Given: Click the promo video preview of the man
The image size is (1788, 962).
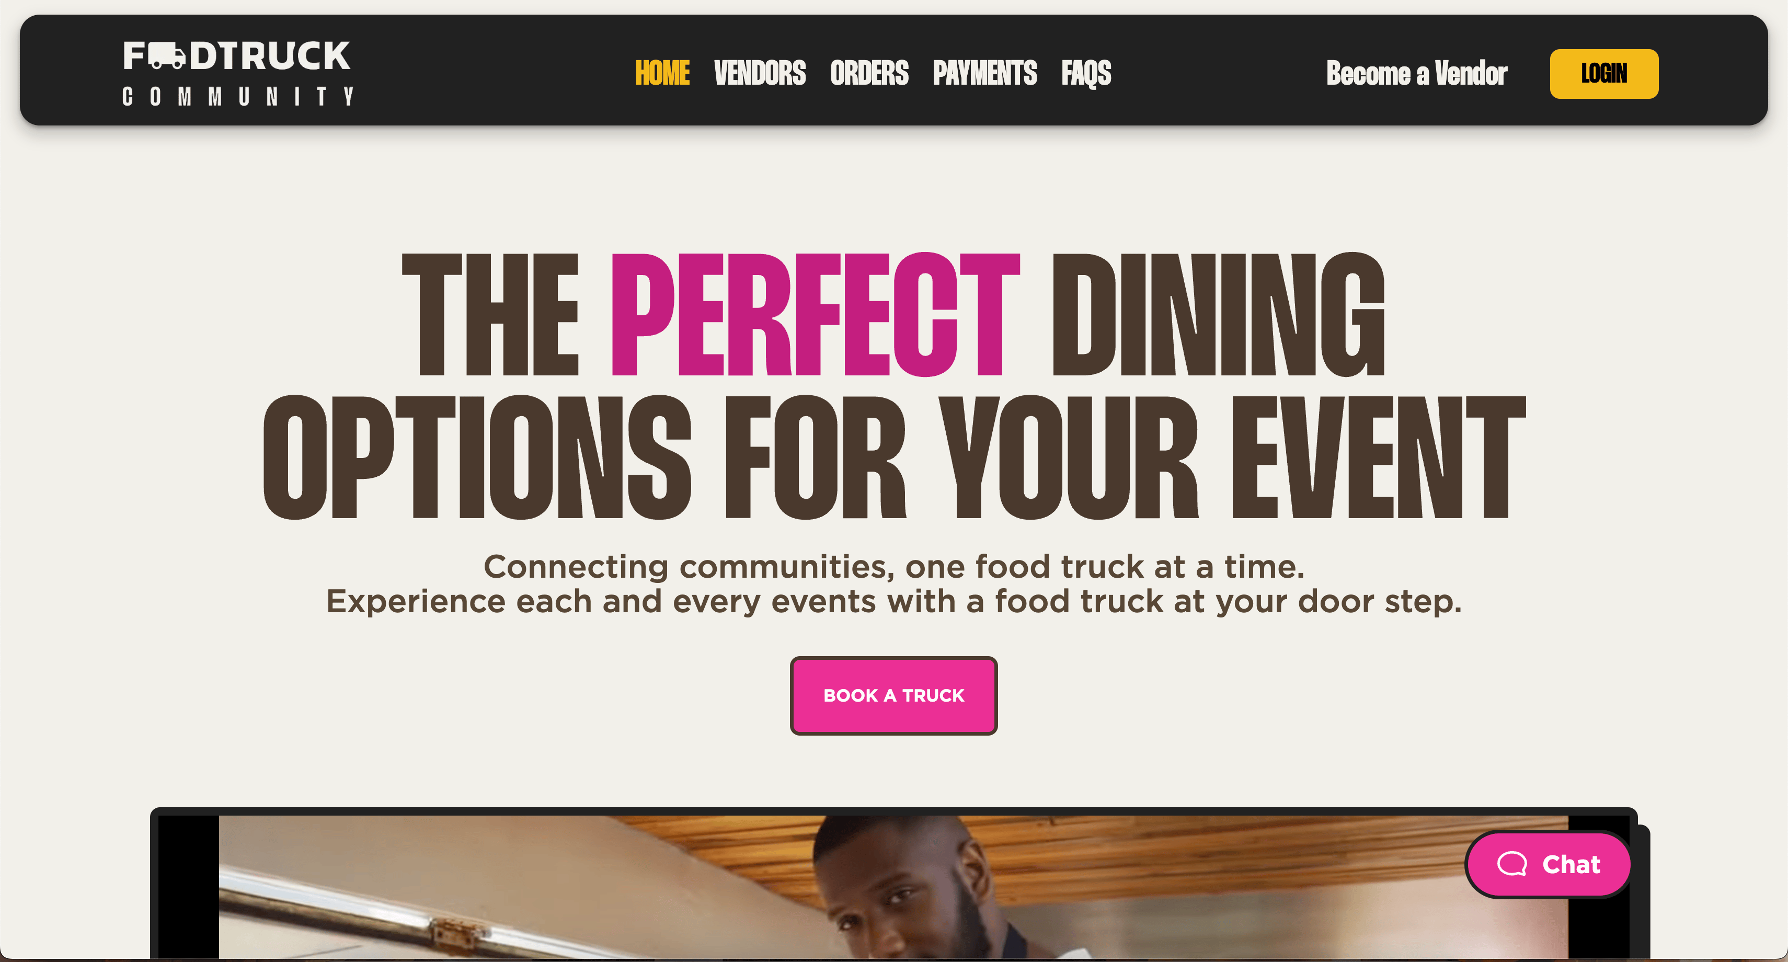Looking at the screenshot, I should (893, 887).
